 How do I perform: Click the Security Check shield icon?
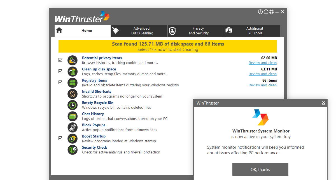point(73,150)
